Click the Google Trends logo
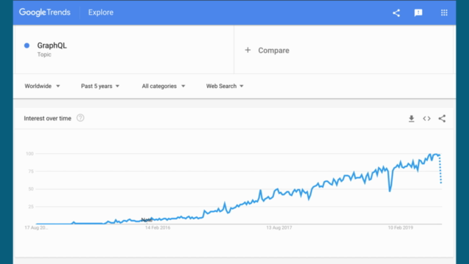This screenshot has height=264, width=469. pyautogui.click(x=45, y=12)
